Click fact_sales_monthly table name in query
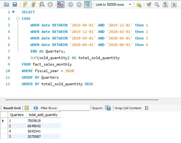This screenshot has width=181, height=143. (52, 64)
